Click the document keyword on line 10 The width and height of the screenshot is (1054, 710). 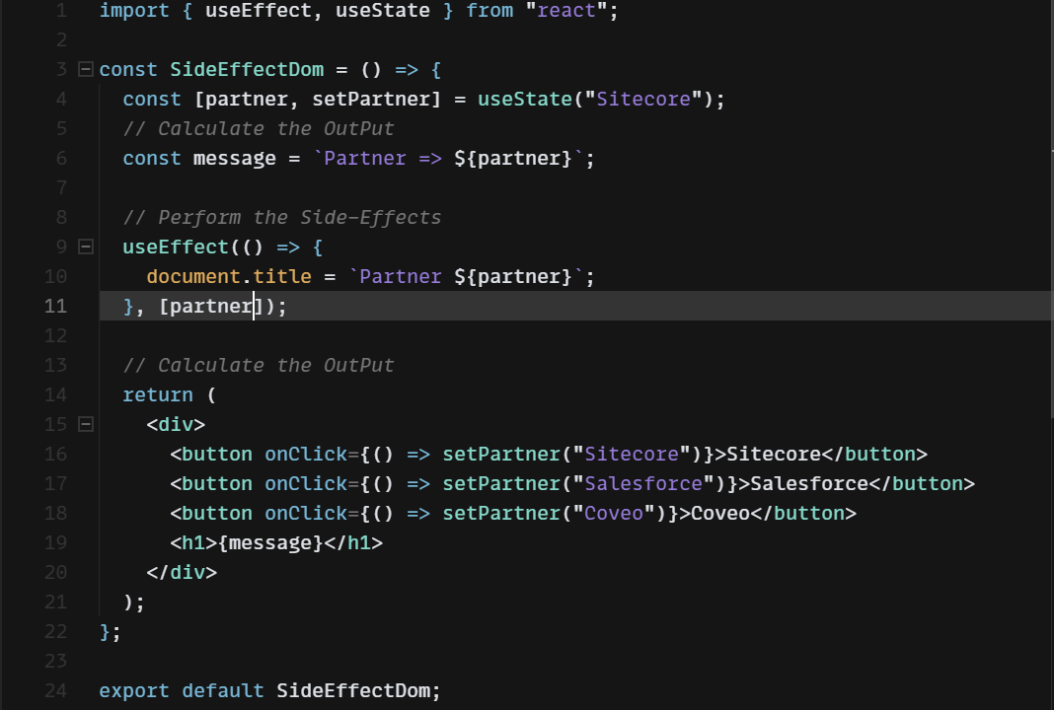pyautogui.click(x=193, y=276)
